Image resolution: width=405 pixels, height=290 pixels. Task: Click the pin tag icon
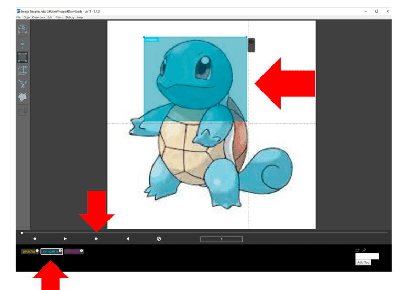[365, 250]
